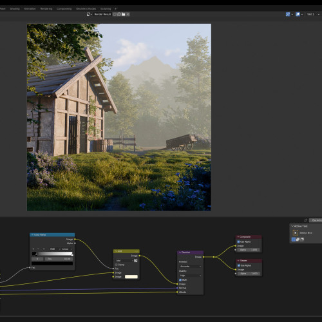This screenshot has width=322, height=322.
Task: Click the open image folder icon
Action: click(x=123, y=14)
